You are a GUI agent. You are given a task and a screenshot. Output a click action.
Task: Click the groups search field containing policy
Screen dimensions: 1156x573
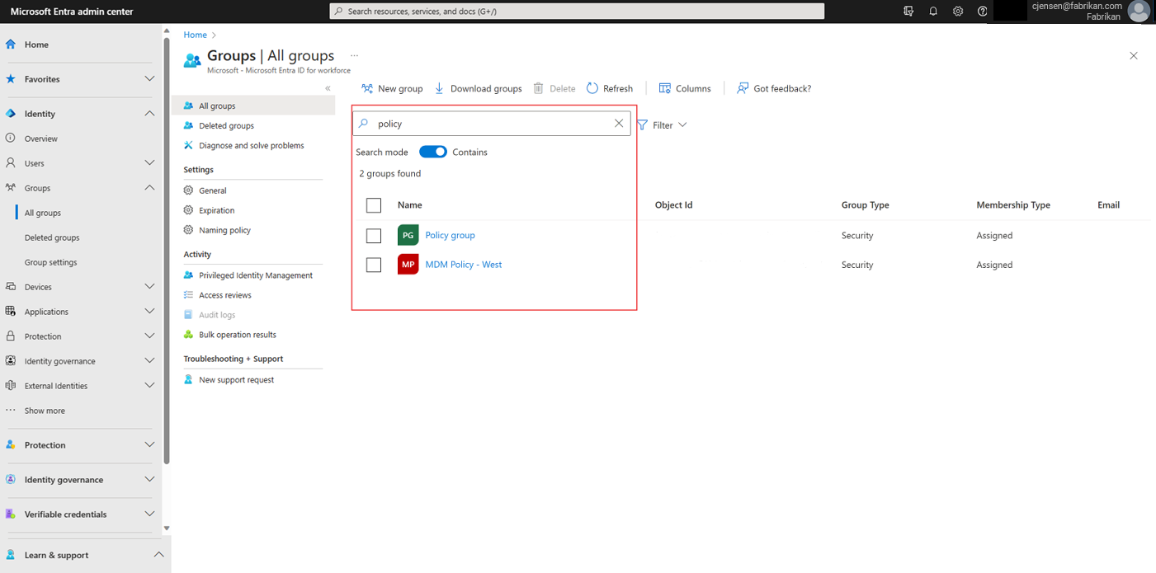(492, 124)
